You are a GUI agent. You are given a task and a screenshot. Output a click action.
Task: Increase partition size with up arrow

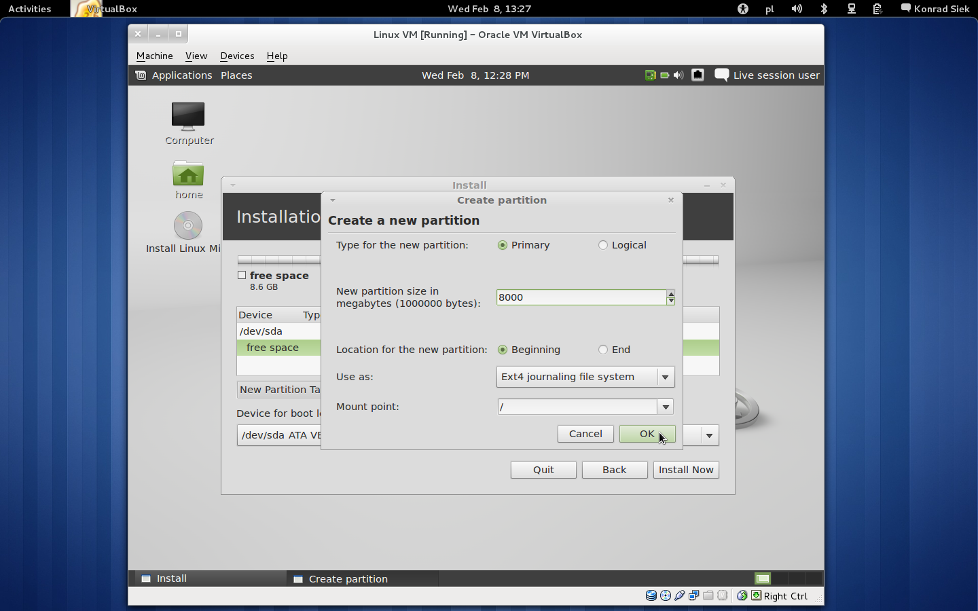[671, 293]
